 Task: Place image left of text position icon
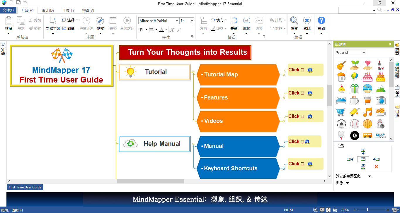pos(350,159)
